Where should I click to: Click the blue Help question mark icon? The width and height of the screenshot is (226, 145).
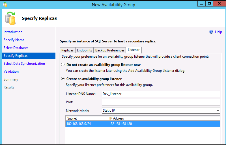click(x=211, y=32)
